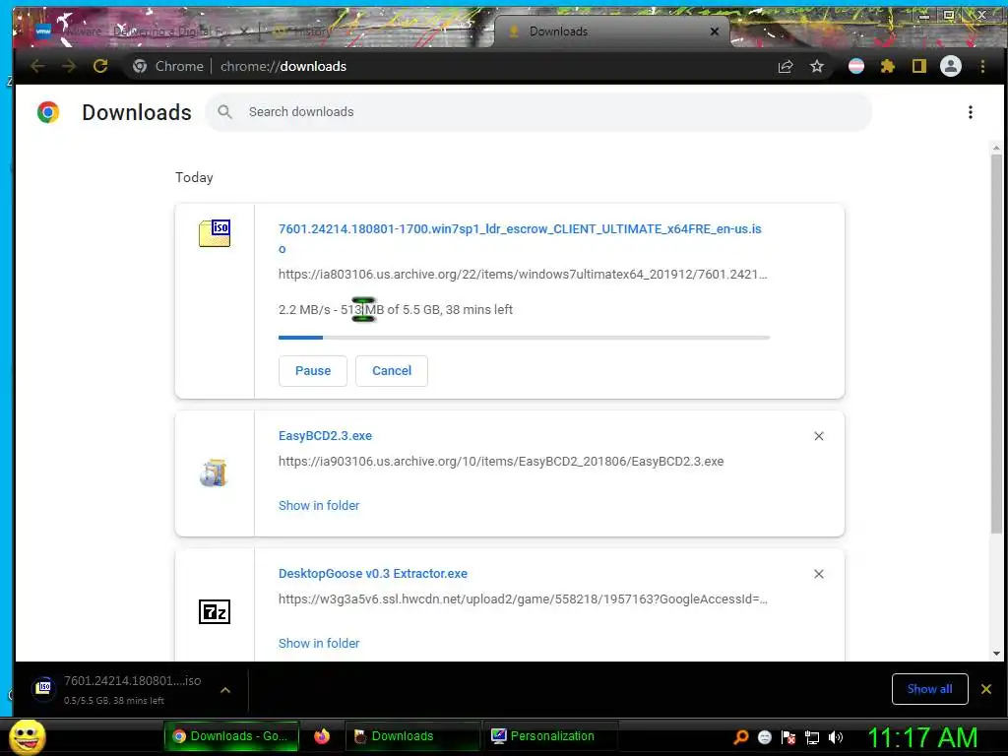The width and height of the screenshot is (1008, 756).
Task: Click the ISO download progress bar
Action: pos(524,337)
